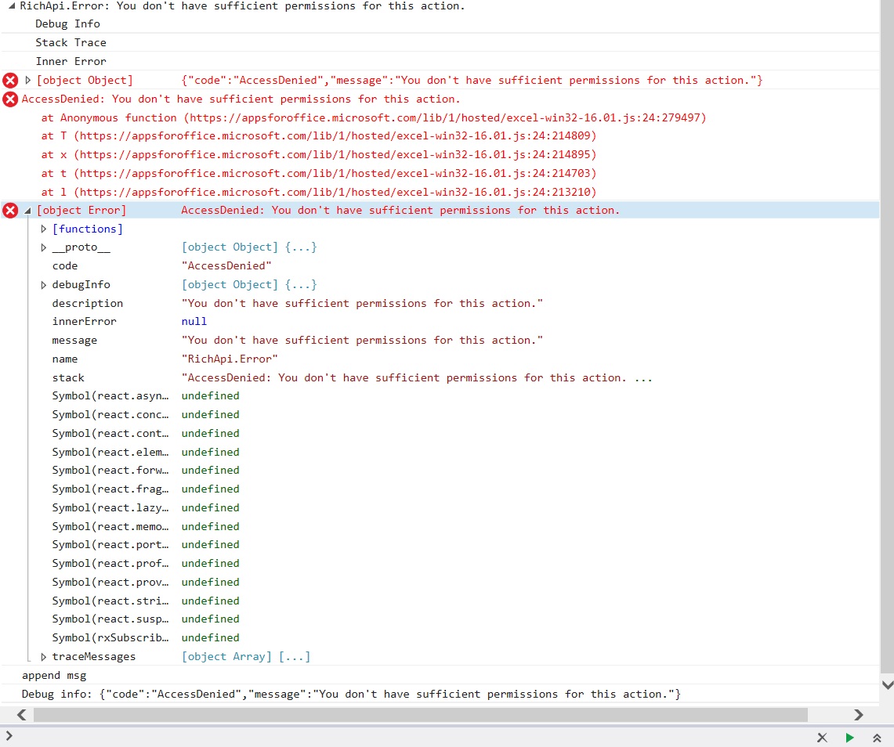The height and width of the screenshot is (747, 894).
Task: Collapse the highlighted [object Error] entry
Action: coord(28,209)
